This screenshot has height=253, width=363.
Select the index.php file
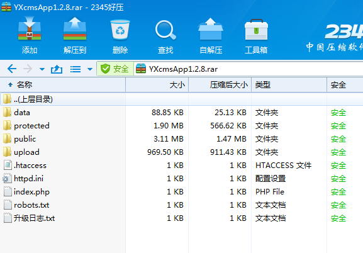(x=181, y=192)
